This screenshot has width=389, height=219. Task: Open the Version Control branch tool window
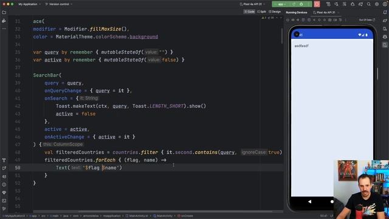tap(4, 209)
